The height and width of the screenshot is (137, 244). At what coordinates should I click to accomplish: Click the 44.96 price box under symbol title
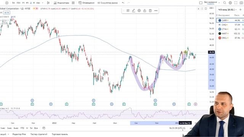7,13
